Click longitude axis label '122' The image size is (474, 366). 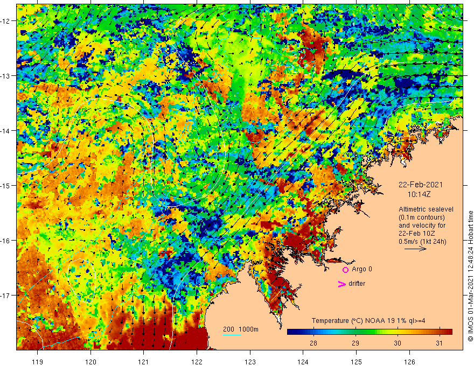pos(197,362)
